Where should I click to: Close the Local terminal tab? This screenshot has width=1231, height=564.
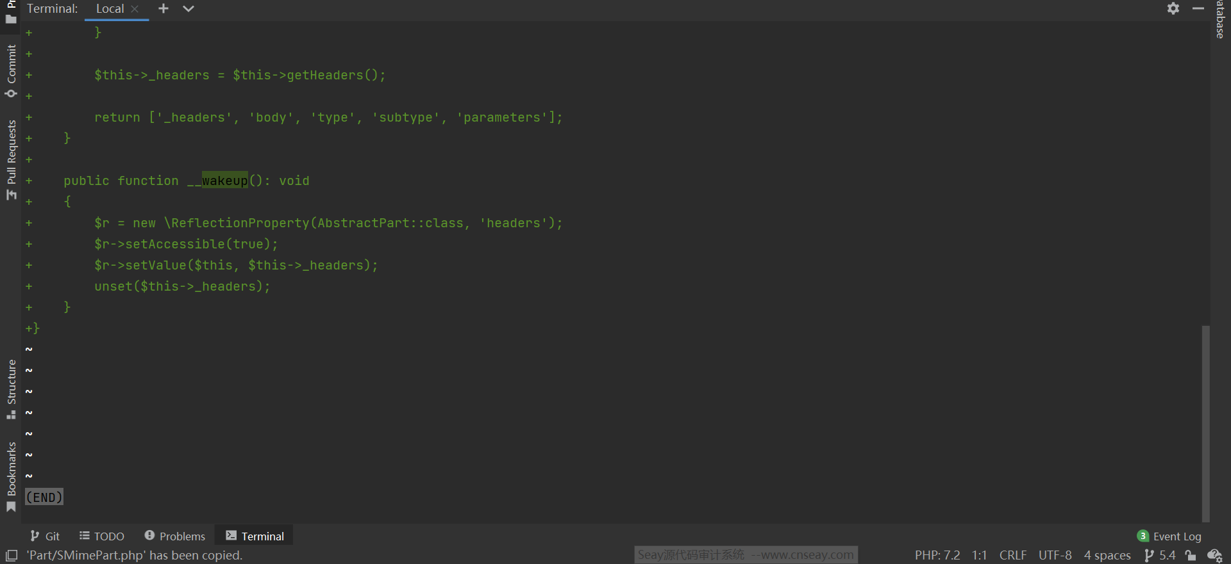135,9
